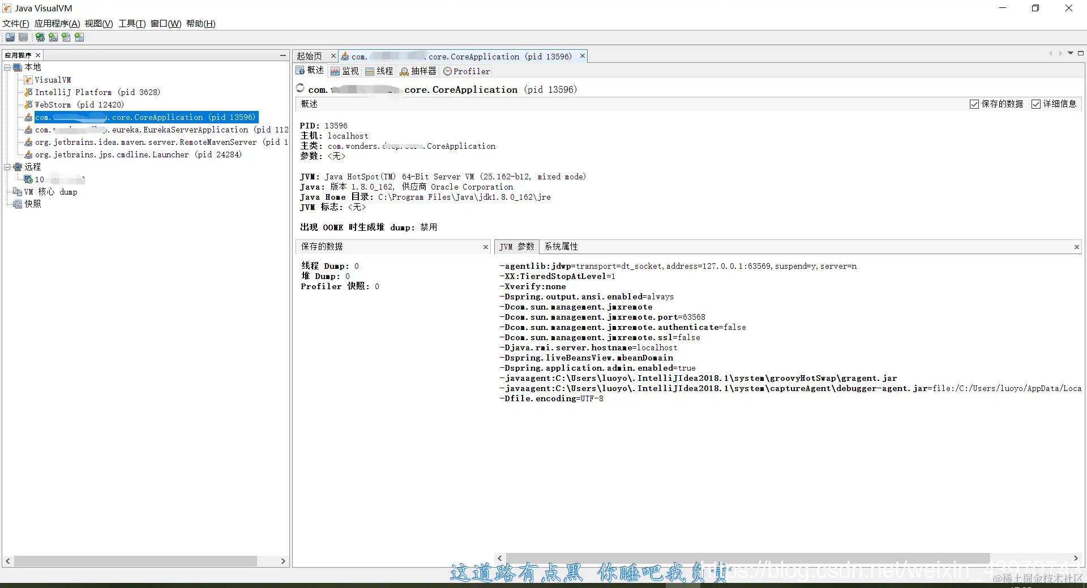The width and height of the screenshot is (1087, 588).
Task: Click the Java icon on CoreApplication editor tab
Action: [345, 57]
